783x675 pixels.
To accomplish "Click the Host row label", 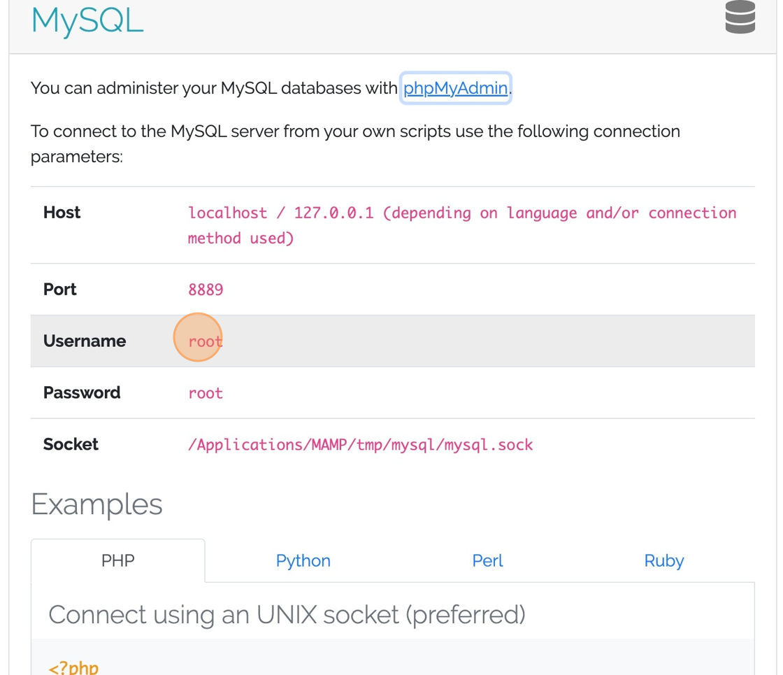I will 62,213.
